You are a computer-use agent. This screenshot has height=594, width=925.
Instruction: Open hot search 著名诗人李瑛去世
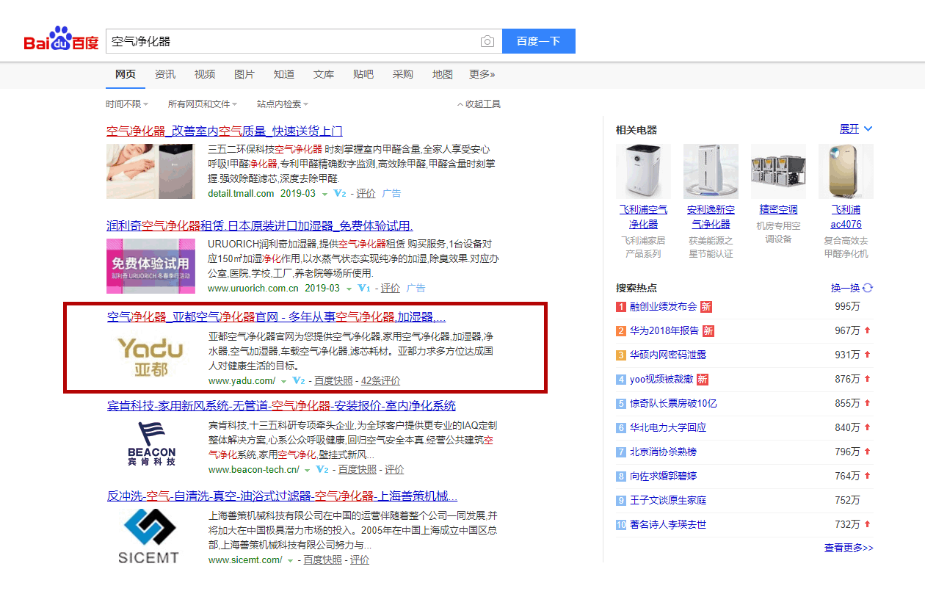(x=668, y=525)
